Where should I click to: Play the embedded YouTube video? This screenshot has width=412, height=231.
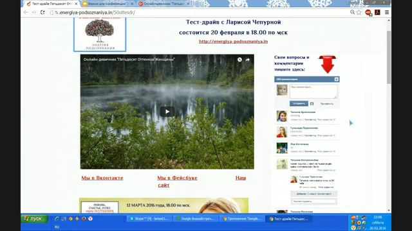click(167, 112)
